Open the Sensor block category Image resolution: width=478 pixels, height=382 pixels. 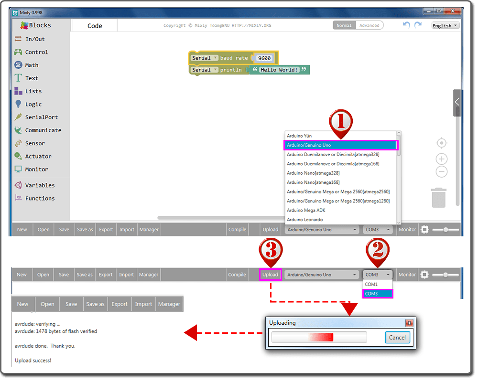tap(35, 143)
